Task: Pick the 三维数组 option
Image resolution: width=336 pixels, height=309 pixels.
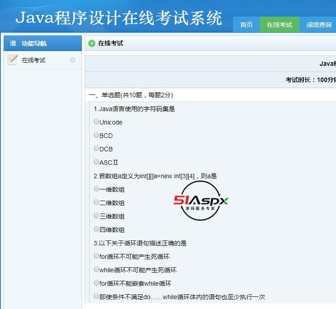Action: tap(96, 216)
